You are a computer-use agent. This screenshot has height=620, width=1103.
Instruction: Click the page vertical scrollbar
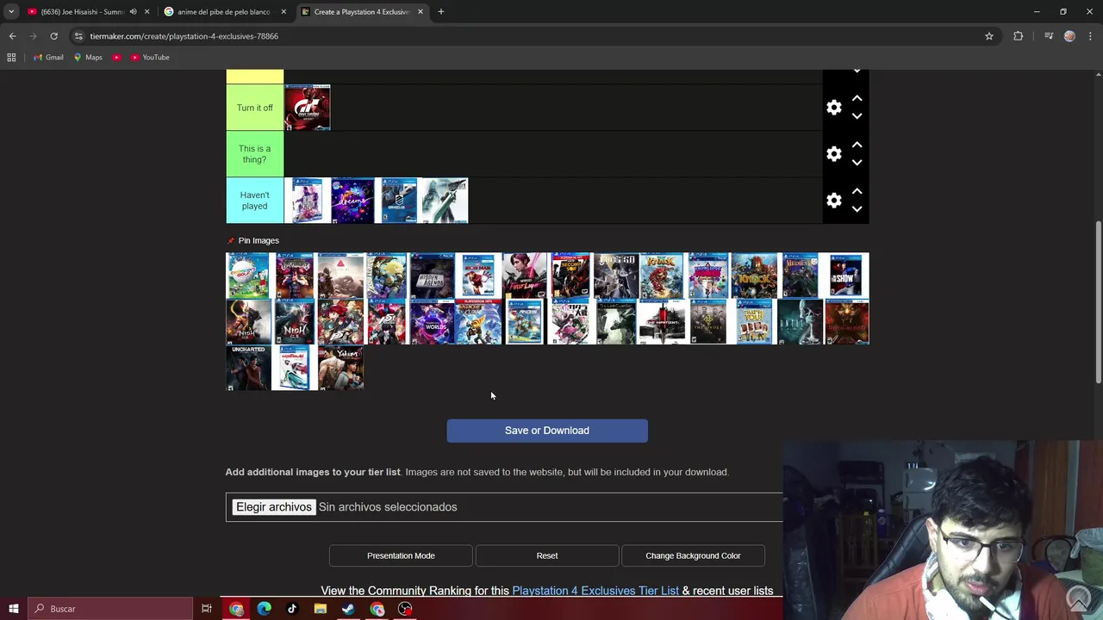coord(1098,301)
